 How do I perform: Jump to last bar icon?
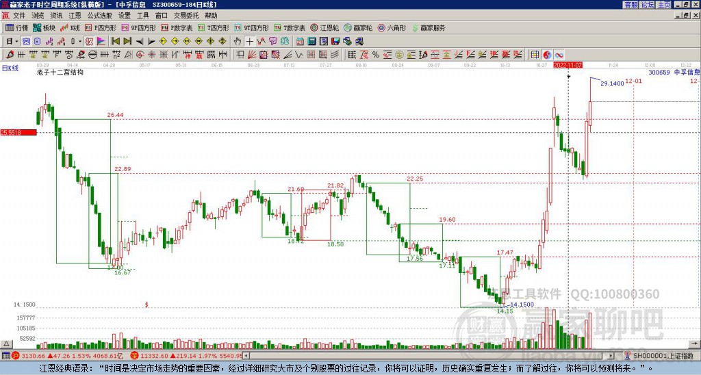pos(127,42)
